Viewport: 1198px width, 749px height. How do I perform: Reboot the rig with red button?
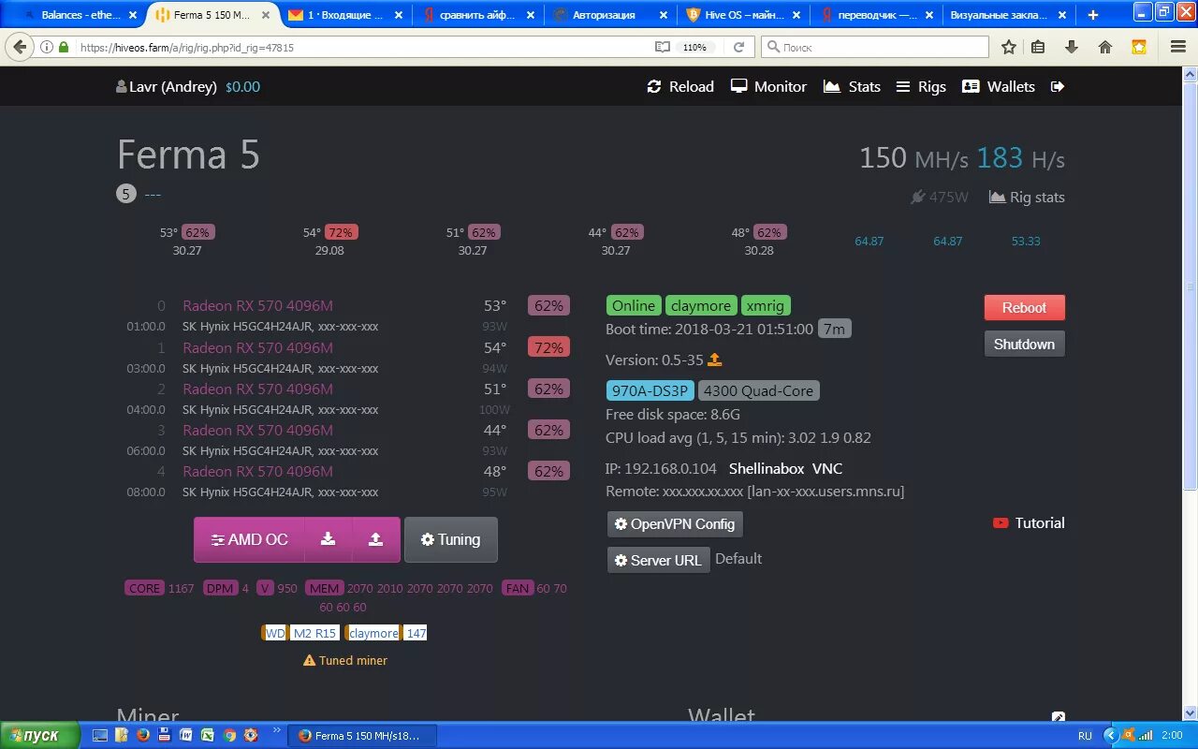pyautogui.click(x=1024, y=307)
